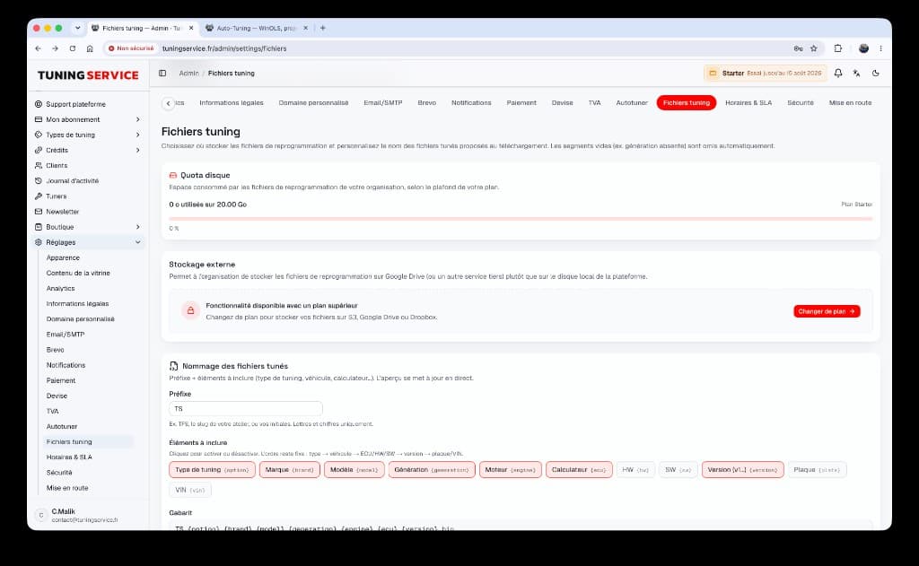Open the notifications bell icon
919x566 pixels.
[838, 74]
